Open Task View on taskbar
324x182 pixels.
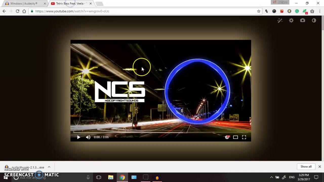(x=99, y=177)
